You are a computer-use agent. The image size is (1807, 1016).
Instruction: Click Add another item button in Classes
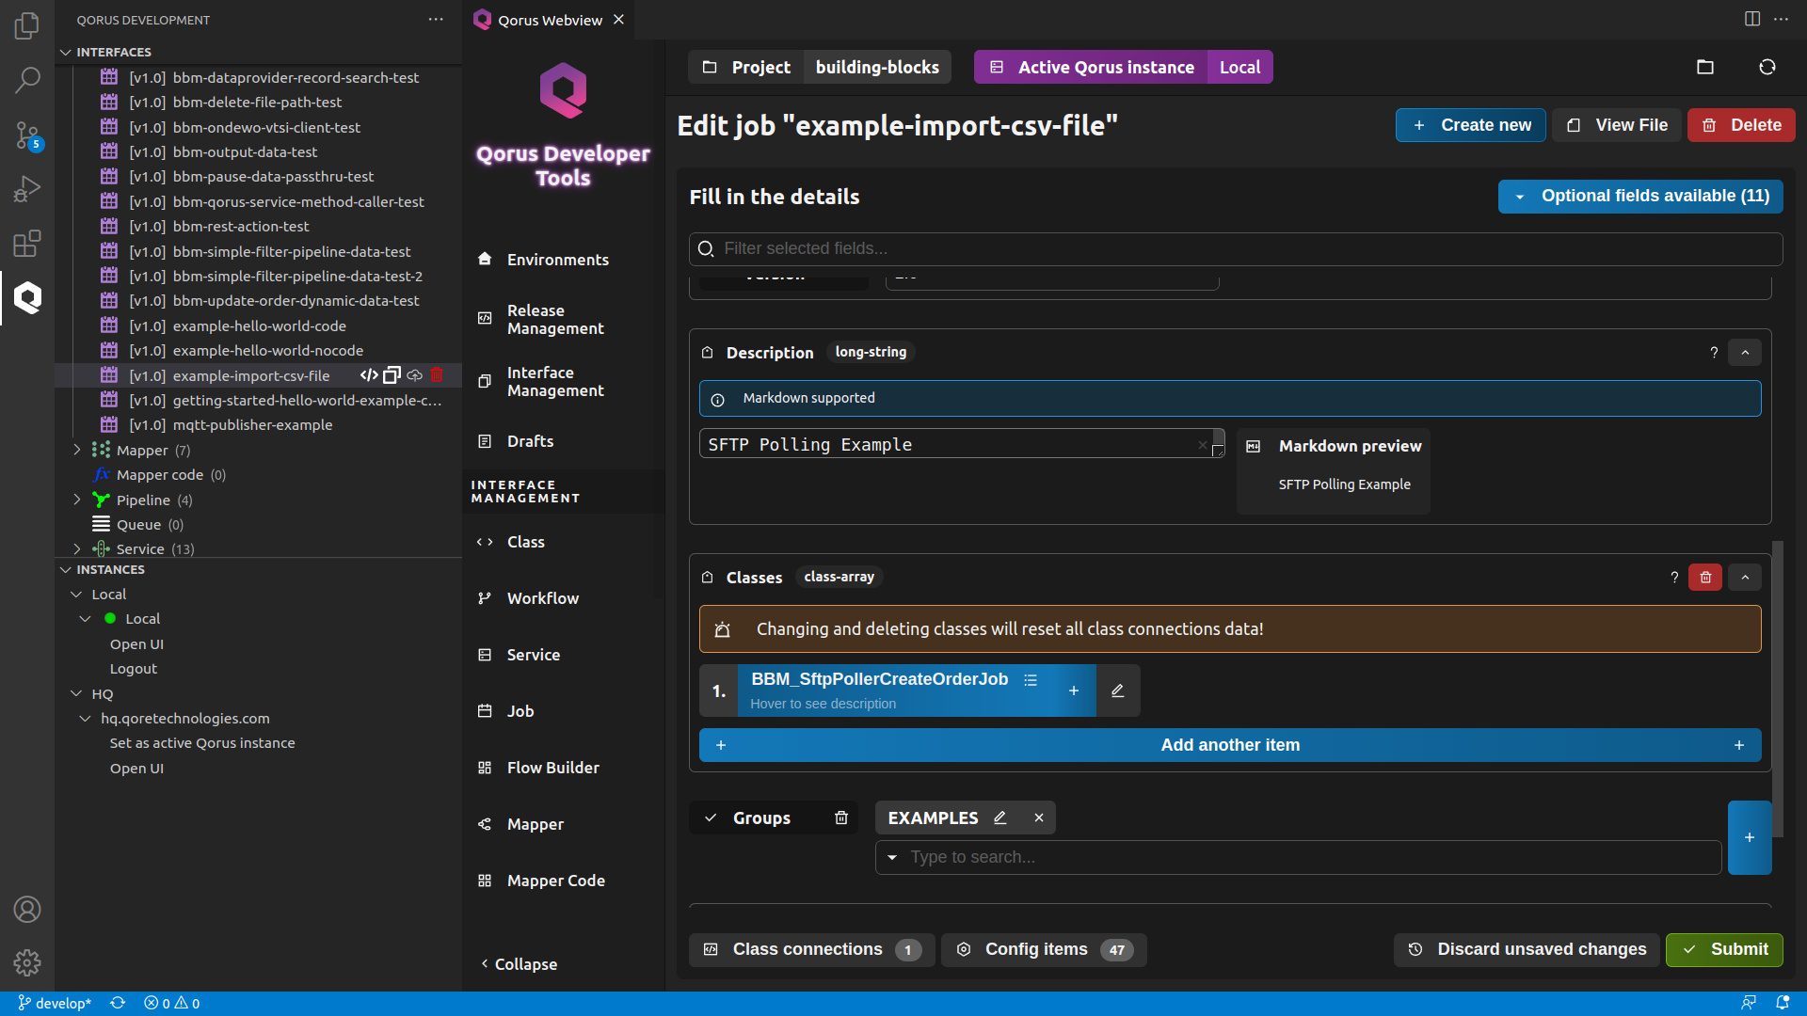tap(1230, 744)
